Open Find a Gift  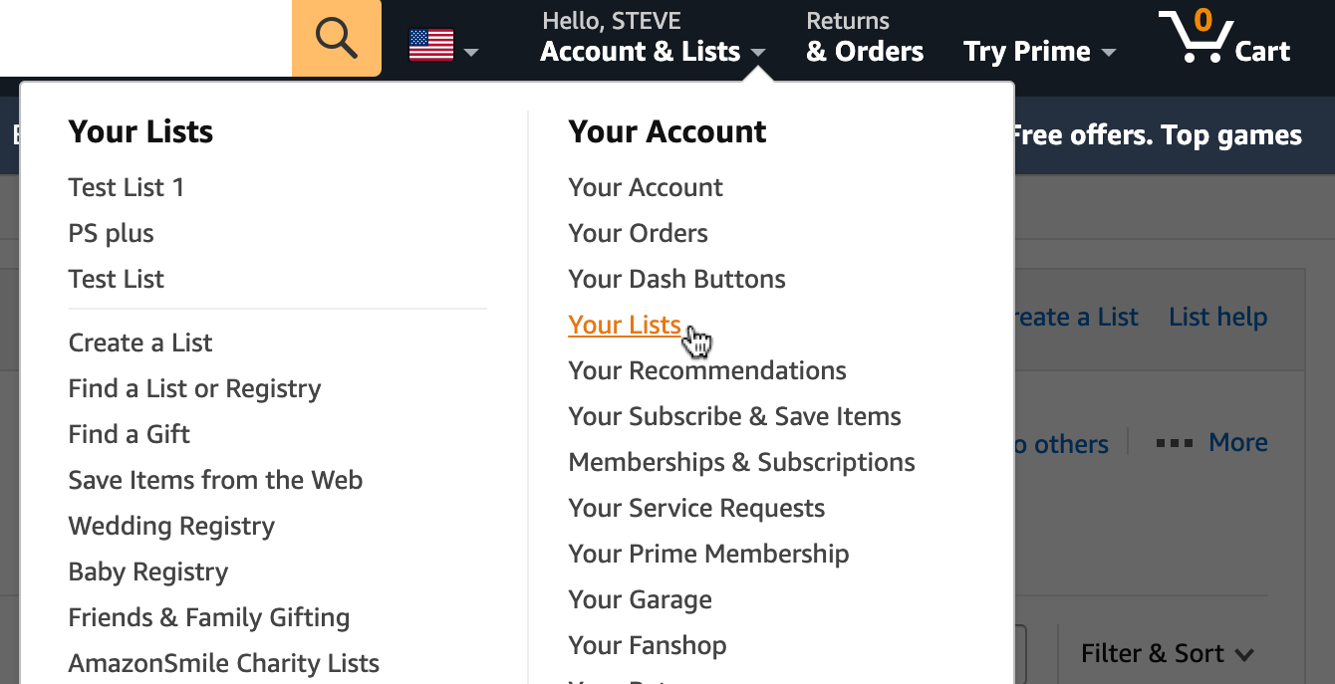[129, 433]
